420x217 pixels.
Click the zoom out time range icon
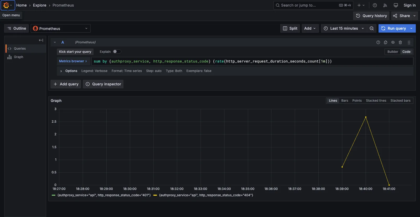372,28
